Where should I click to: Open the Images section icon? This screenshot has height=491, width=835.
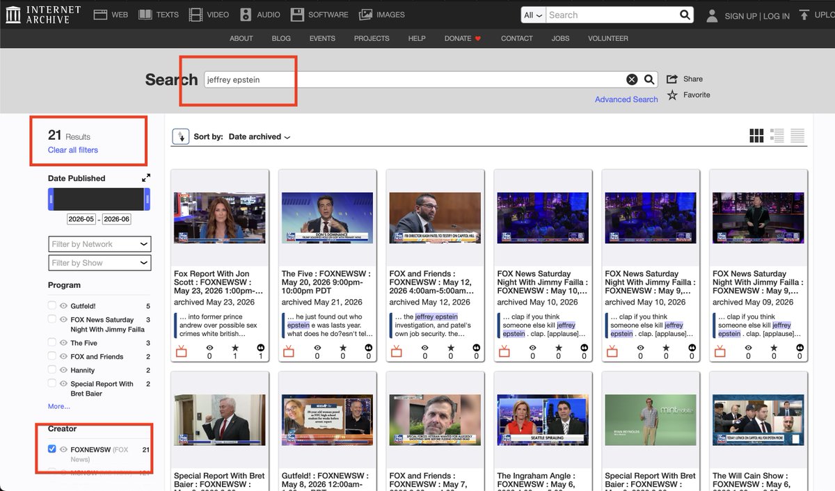click(x=365, y=15)
